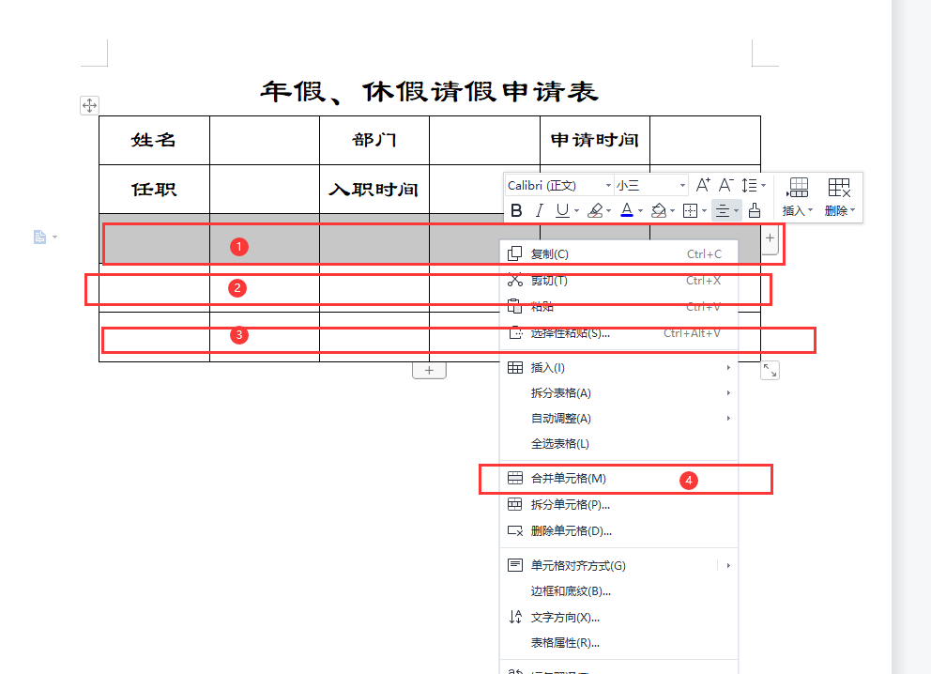The width and height of the screenshot is (931, 674).
Task: Click the font color A swatch
Action: click(x=627, y=211)
